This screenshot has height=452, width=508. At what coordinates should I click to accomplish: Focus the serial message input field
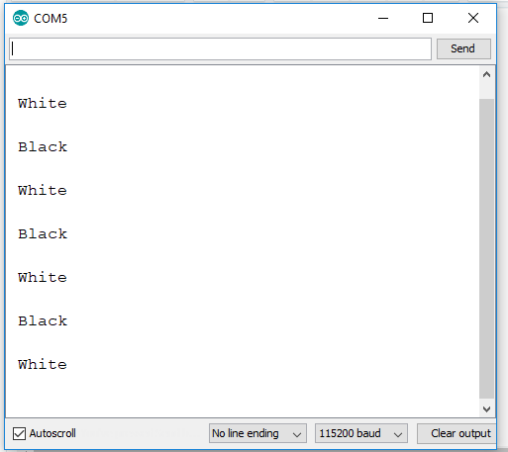(220, 48)
